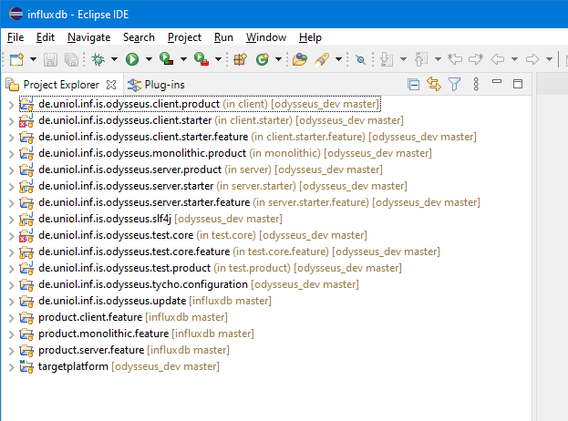
Task: Expand the targetplatform project node
Action: point(10,367)
